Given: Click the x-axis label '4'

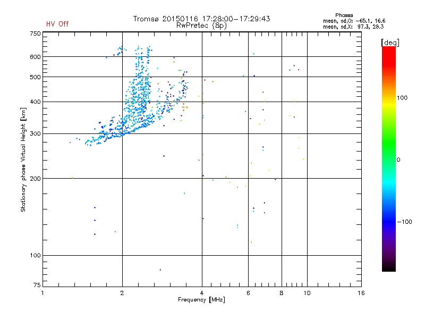Looking at the screenshot, I should pyautogui.click(x=202, y=293).
